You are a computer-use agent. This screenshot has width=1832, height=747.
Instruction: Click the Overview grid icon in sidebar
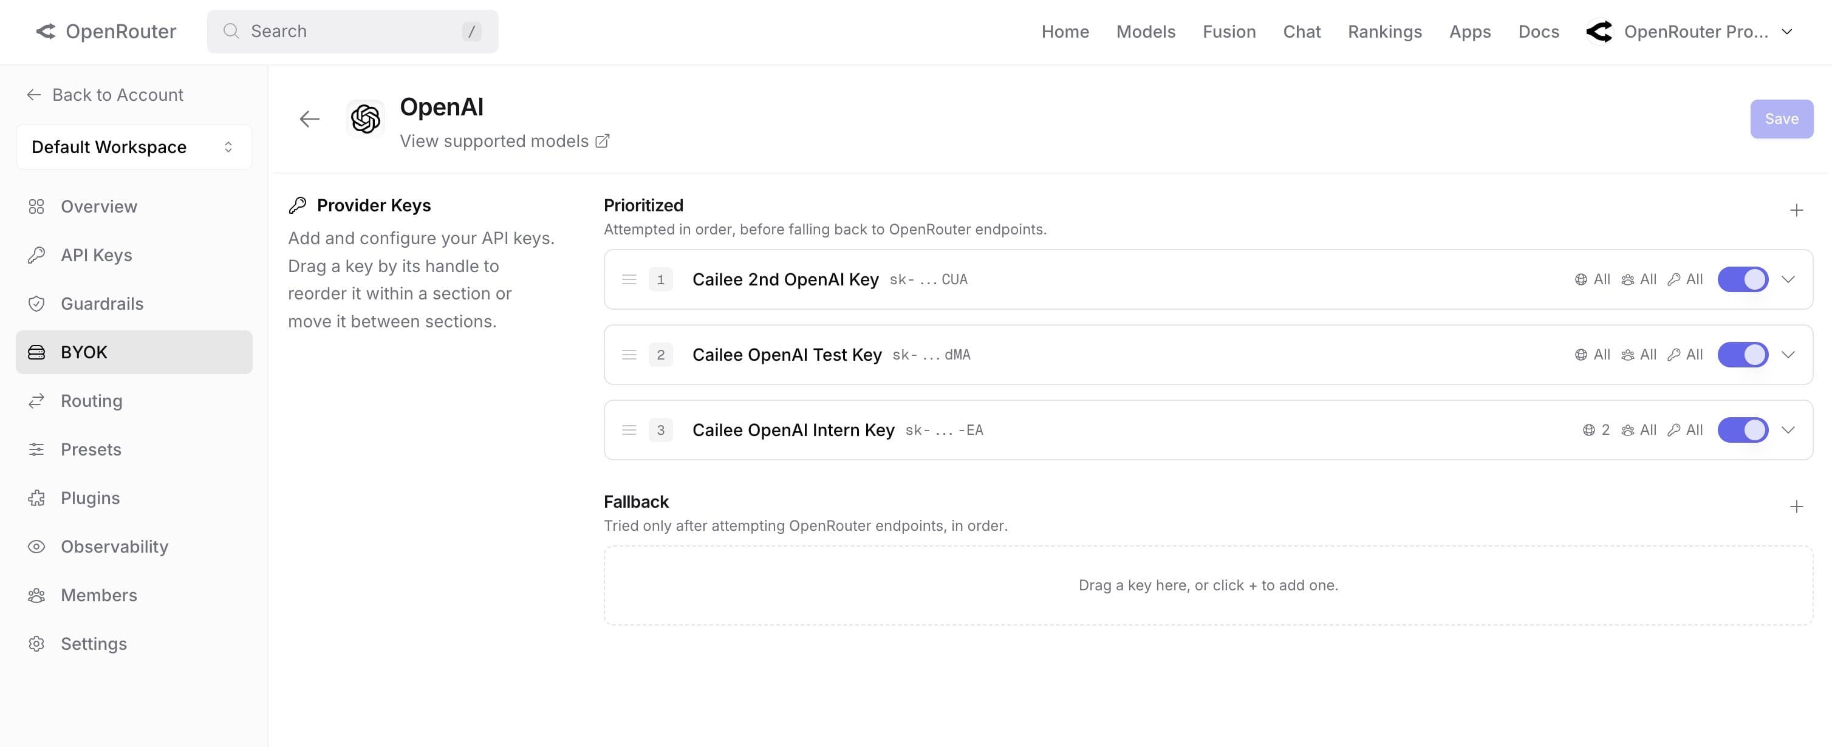coord(36,207)
